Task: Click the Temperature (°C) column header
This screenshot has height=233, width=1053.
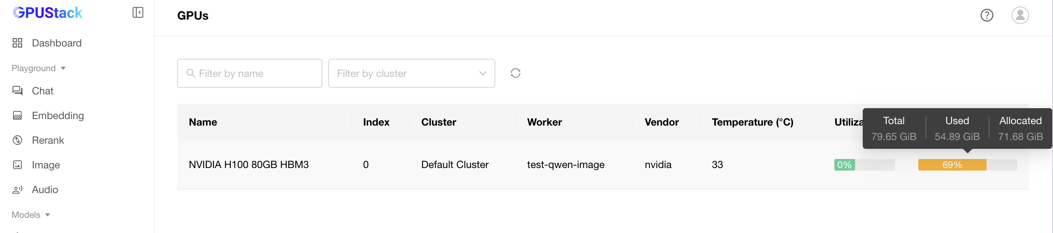Action: 752,122
